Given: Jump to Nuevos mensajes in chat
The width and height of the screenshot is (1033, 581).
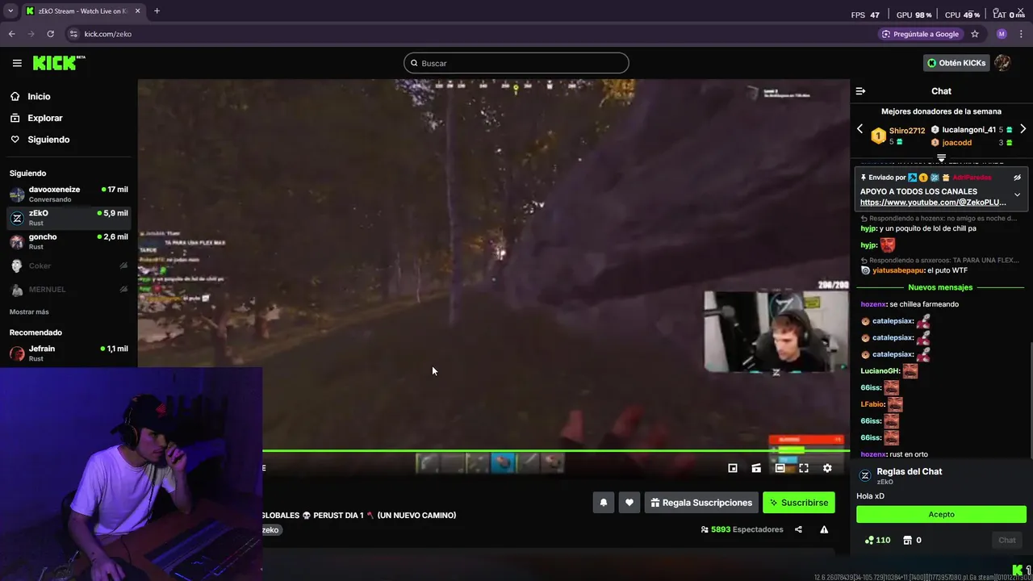Looking at the screenshot, I should pyautogui.click(x=940, y=287).
